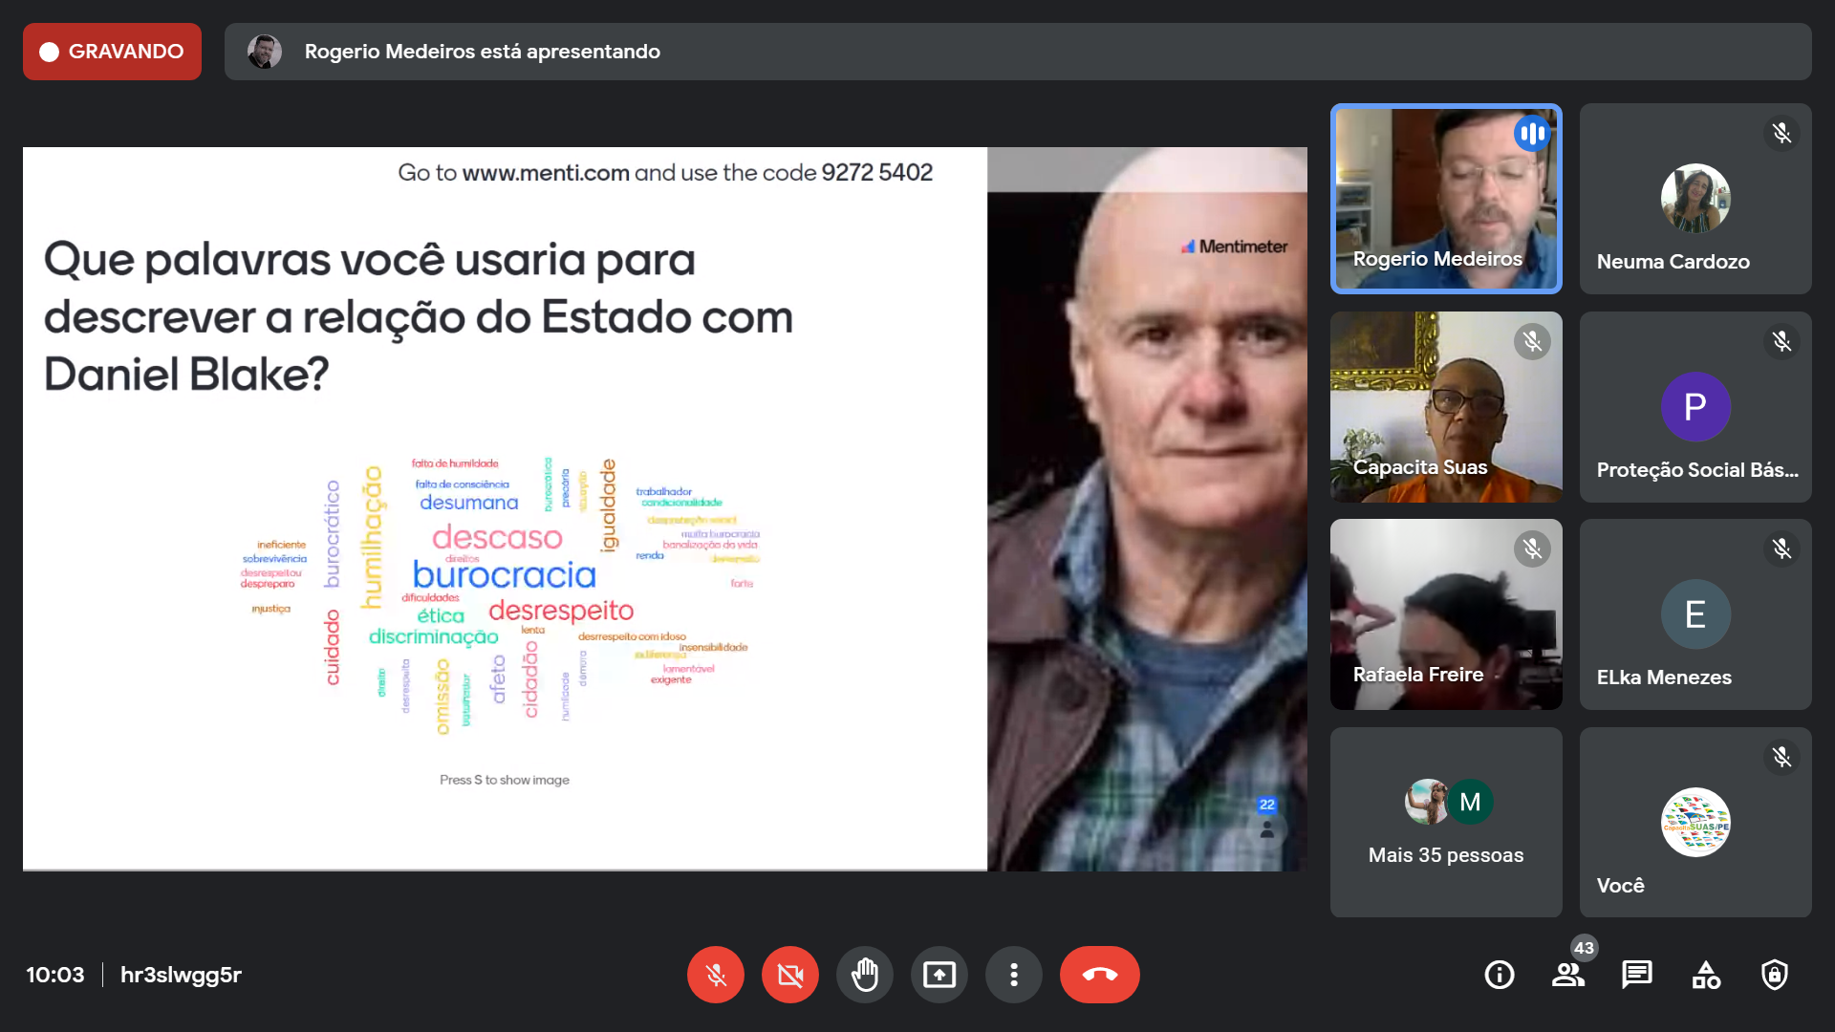This screenshot has height=1032, width=1835.
Task: Click Neuma Cardozo's muted mic icon
Action: coord(1781,133)
